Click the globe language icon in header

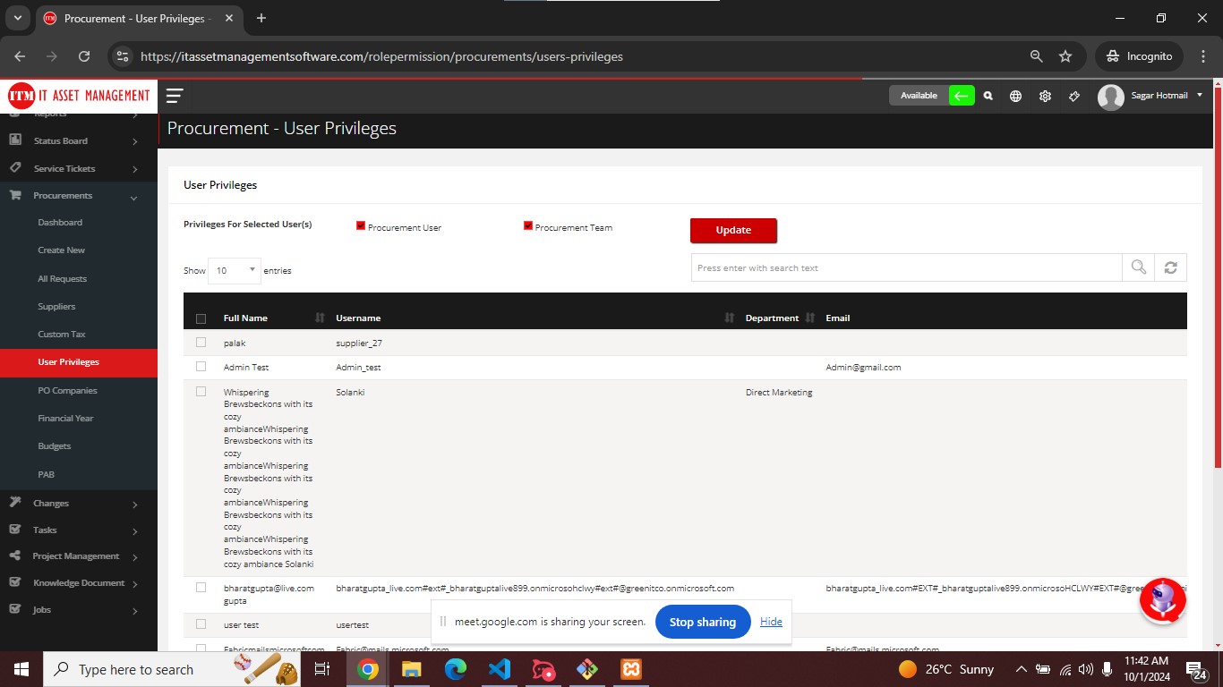[x=1015, y=95]
